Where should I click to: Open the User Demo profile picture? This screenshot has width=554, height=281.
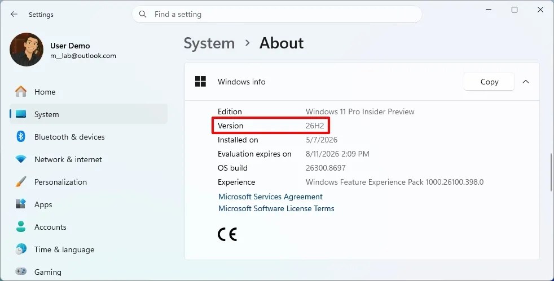click(27, 50)
